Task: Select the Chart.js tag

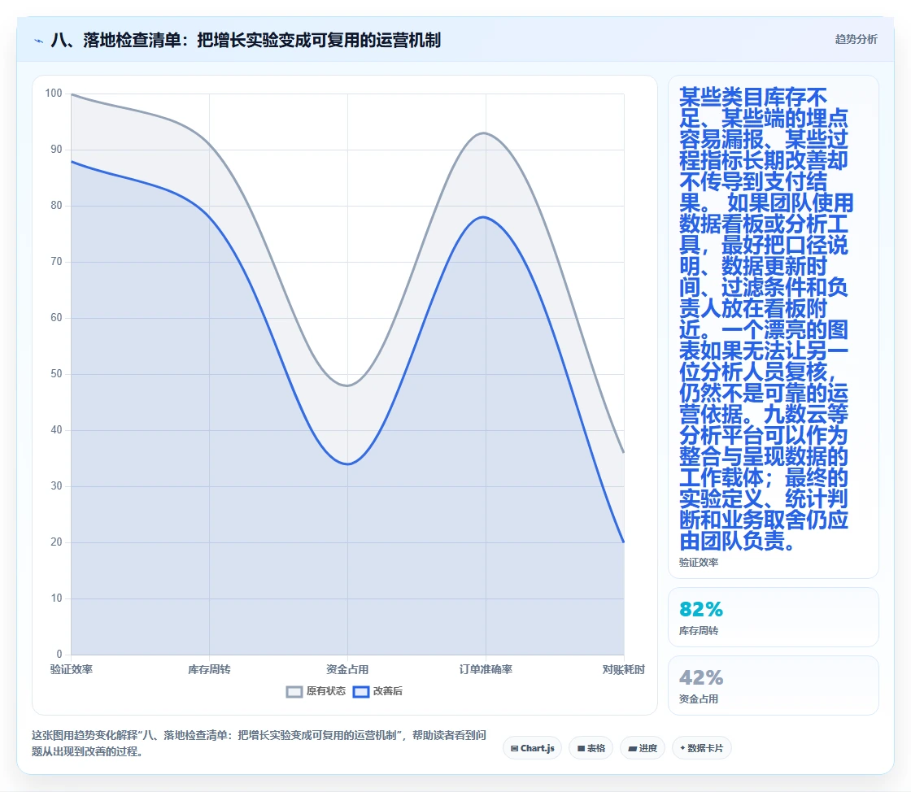Action: pos(532,748)
